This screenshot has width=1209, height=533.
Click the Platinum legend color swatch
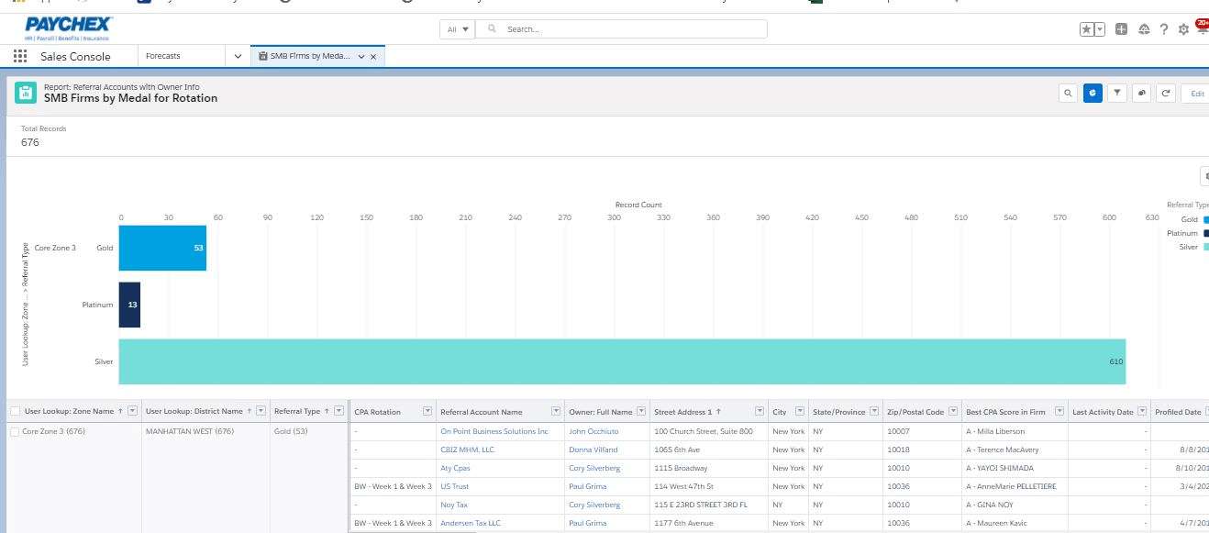pos(1205,233)
